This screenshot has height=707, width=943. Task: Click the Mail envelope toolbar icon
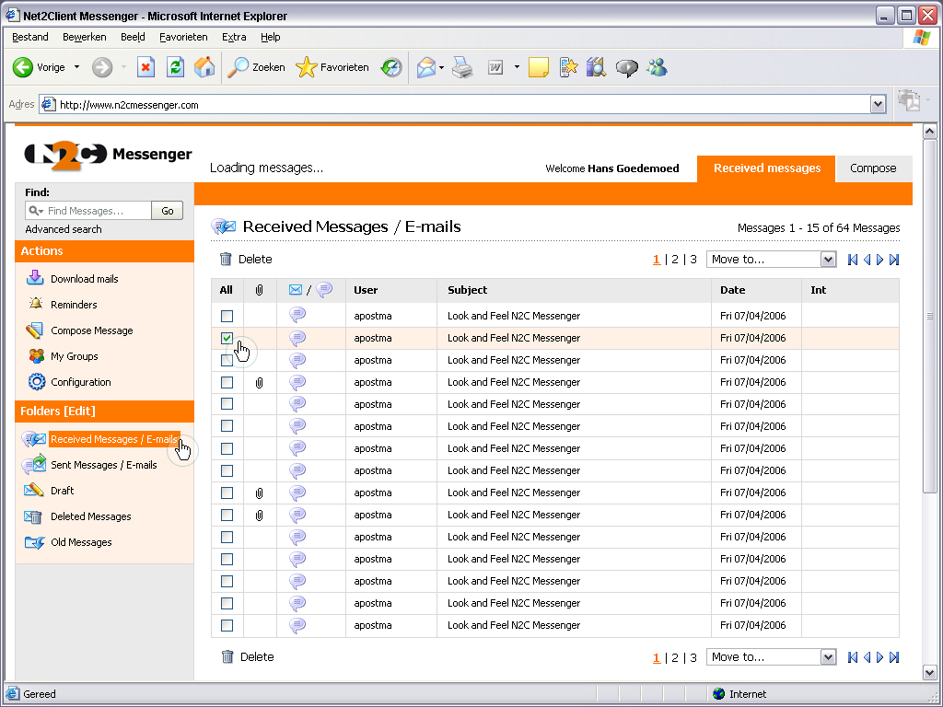(x=426, y=67)
